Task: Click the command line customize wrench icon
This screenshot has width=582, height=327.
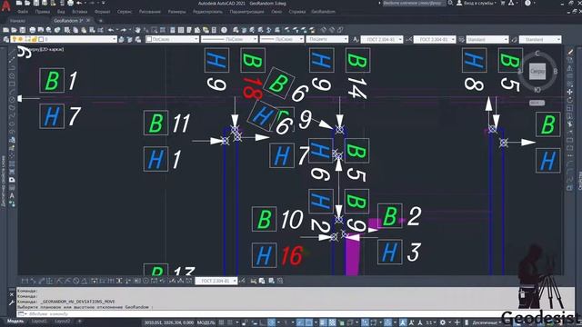Action: [12, 302]
